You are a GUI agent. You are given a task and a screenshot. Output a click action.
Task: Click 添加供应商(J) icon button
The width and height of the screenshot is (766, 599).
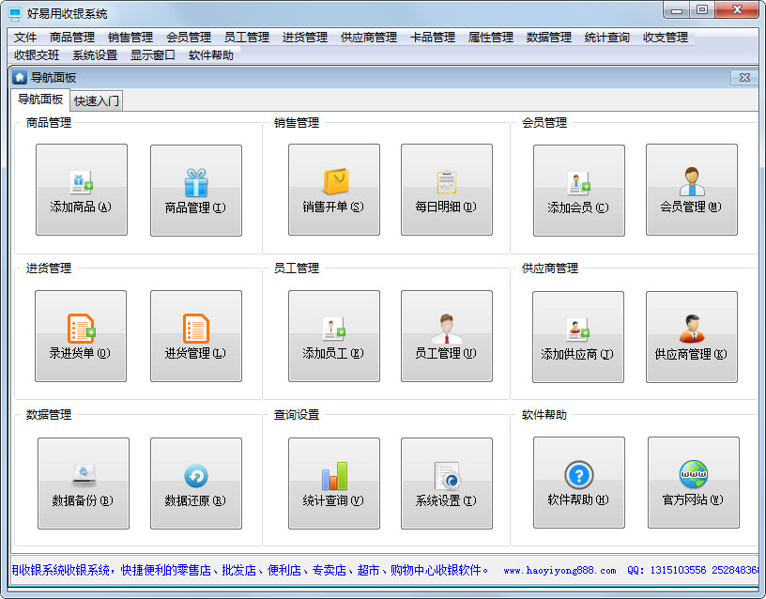(578, 337)
